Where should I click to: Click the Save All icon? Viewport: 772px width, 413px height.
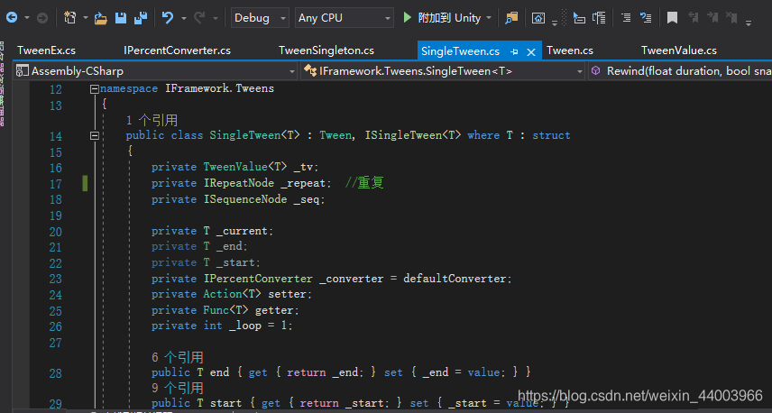click(141, 18)
